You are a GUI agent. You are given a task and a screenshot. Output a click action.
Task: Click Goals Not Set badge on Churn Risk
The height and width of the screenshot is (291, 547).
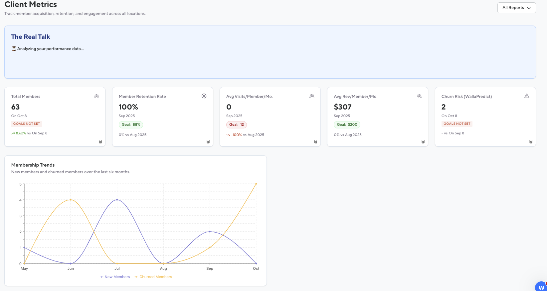457,124
